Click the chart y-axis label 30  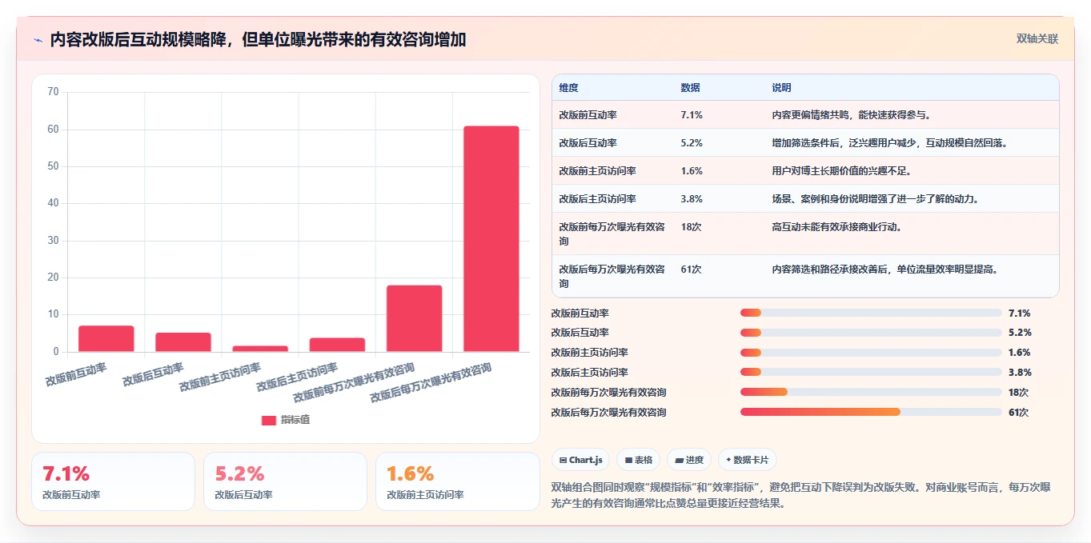(54, 241)
